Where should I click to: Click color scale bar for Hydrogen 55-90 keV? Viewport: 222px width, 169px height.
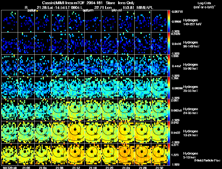coord(169,66)
